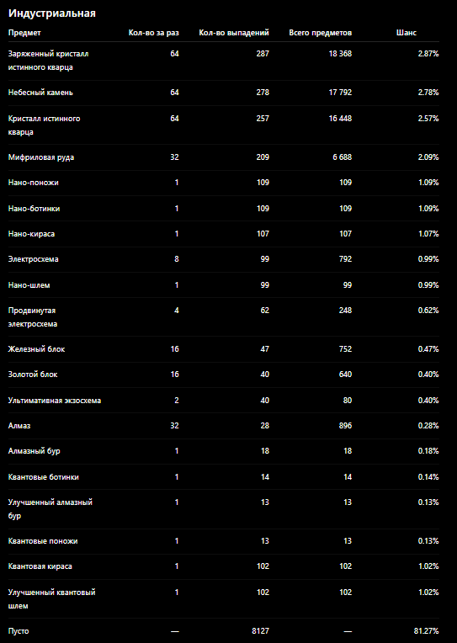Select the 'Нано-поножи' item name
Screen dimensions: 457x643
[x=33, y=183]
